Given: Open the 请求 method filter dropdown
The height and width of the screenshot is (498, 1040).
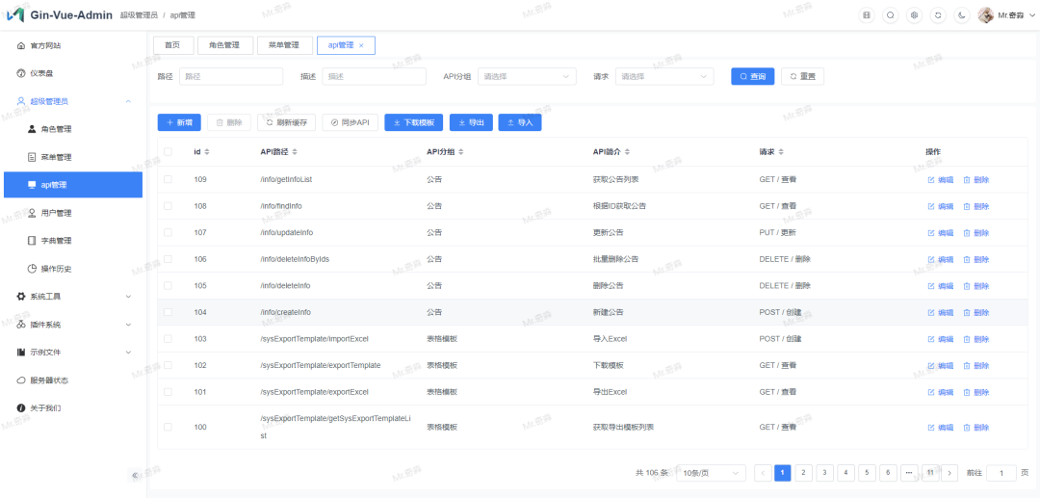Looking at the screenshot, I should 664,76.
